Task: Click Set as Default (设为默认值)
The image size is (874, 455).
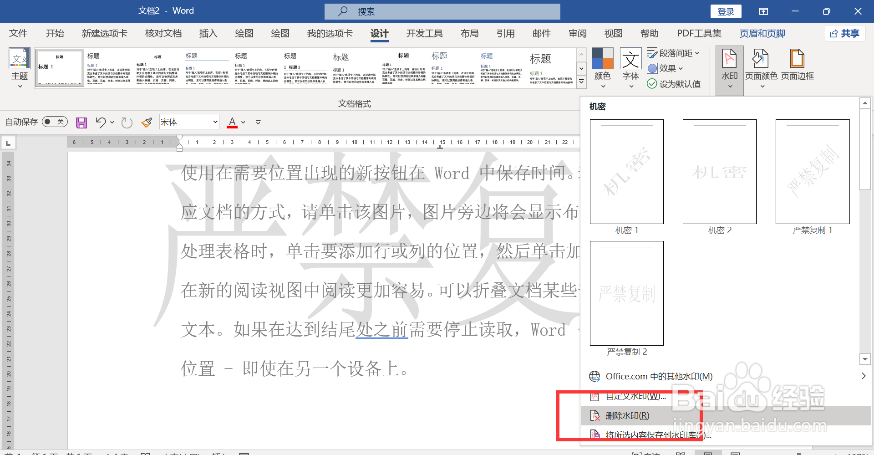Action: [674, 84]
